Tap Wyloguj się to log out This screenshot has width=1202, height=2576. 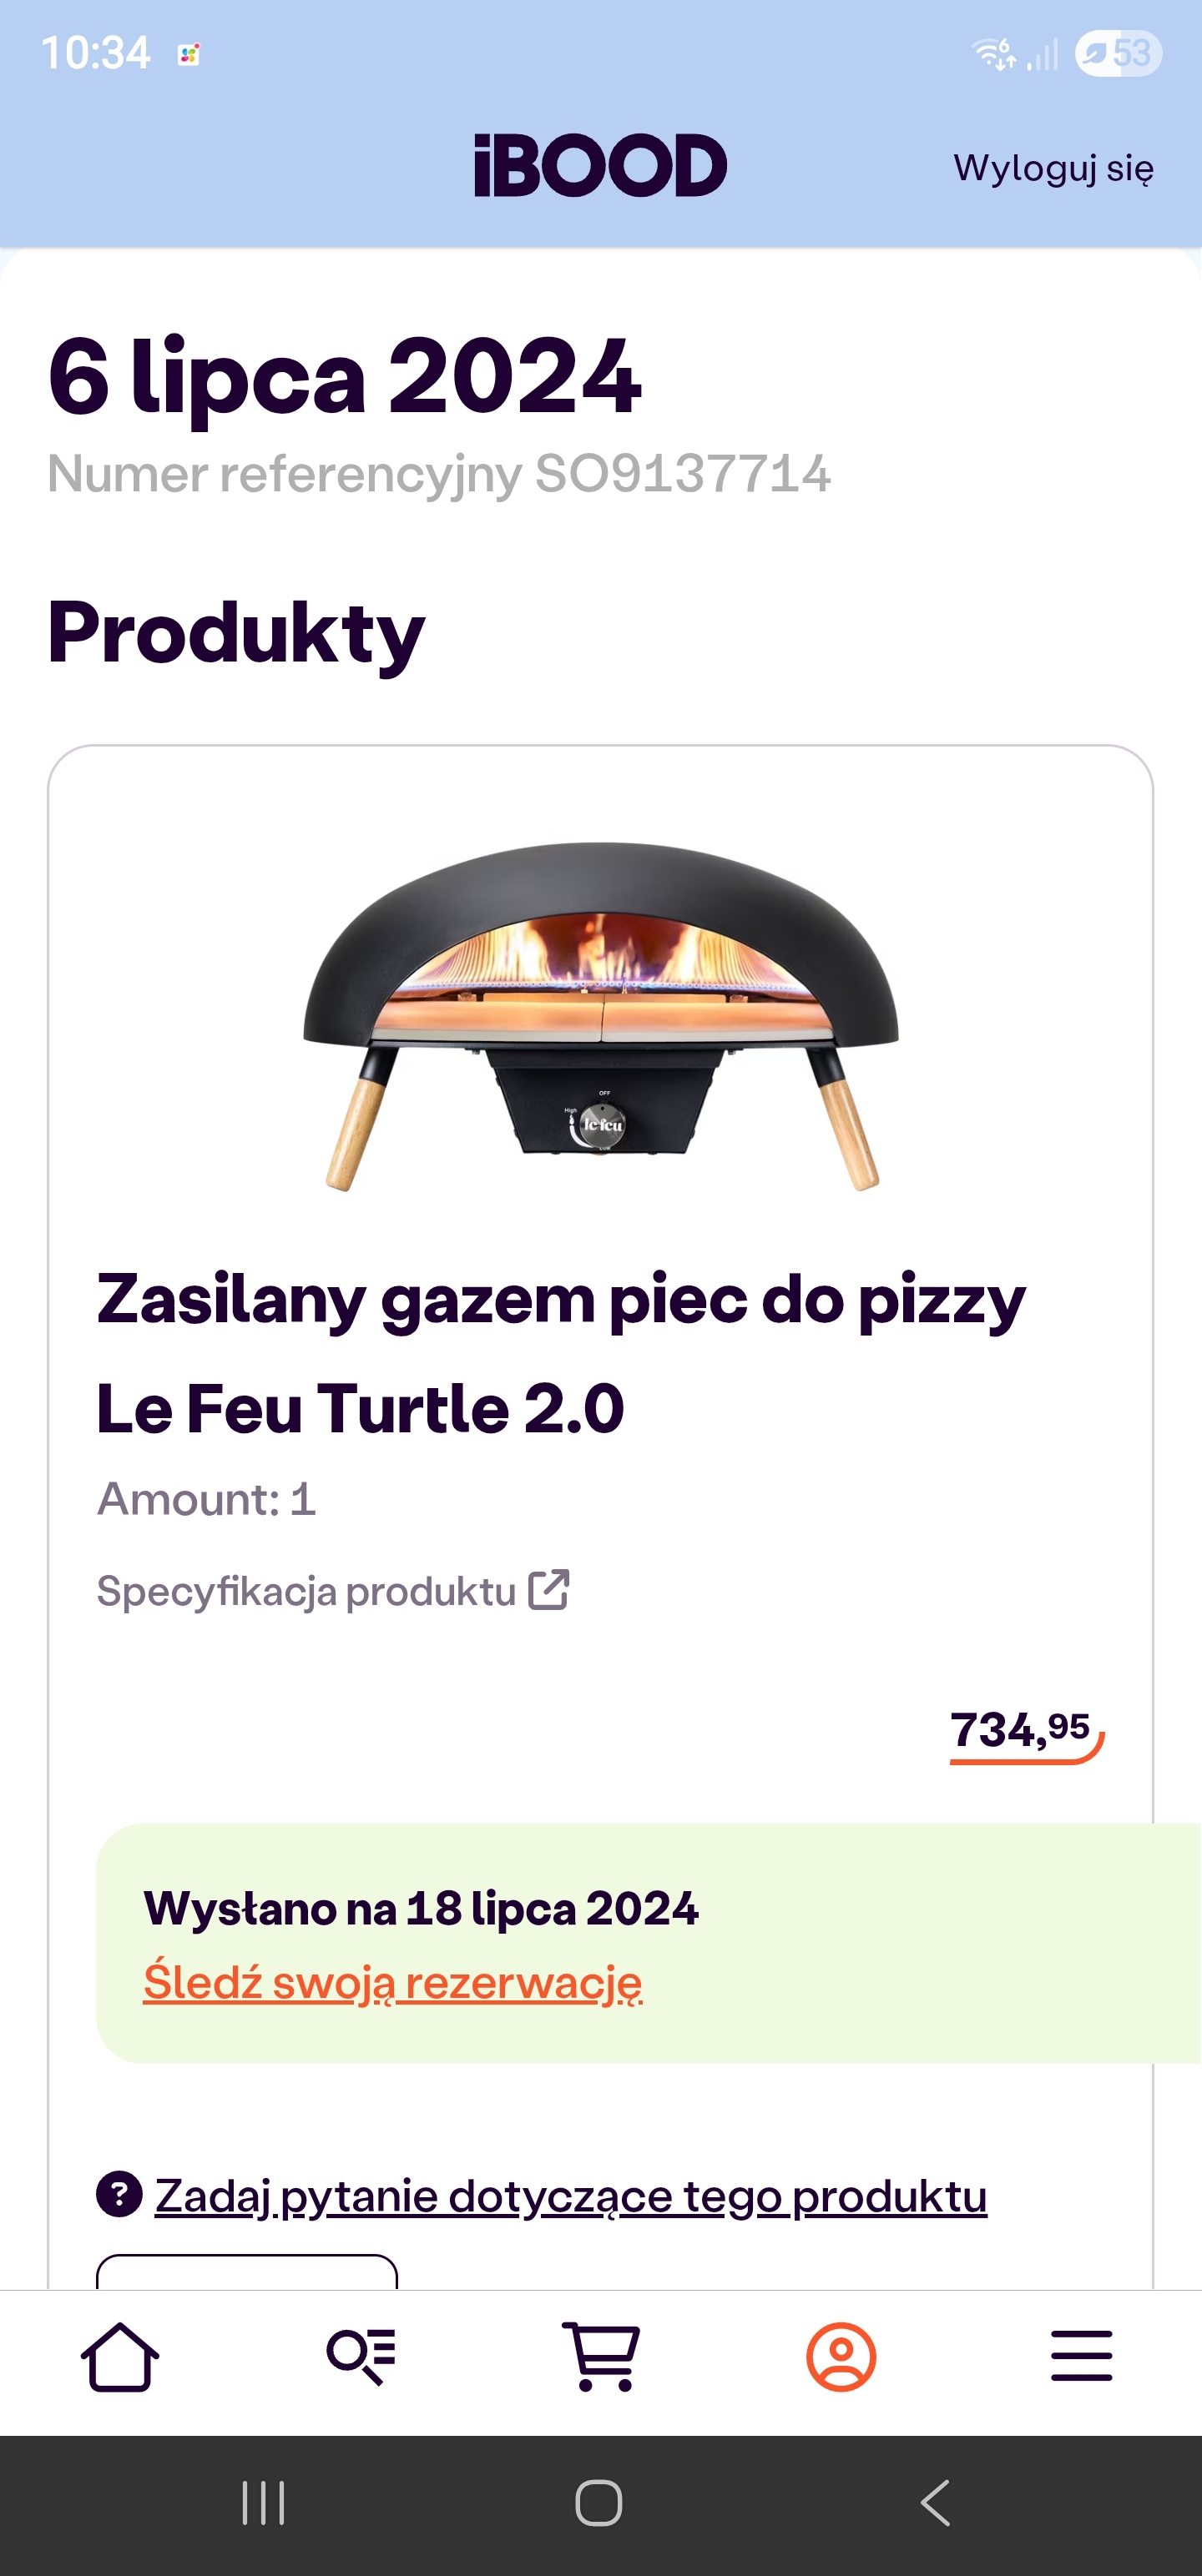pos(1053,168)
